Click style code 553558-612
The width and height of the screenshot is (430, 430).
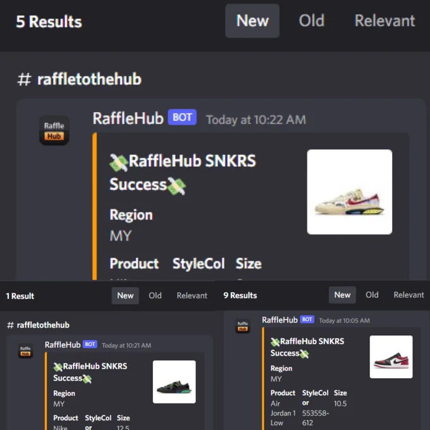(316, 418)
